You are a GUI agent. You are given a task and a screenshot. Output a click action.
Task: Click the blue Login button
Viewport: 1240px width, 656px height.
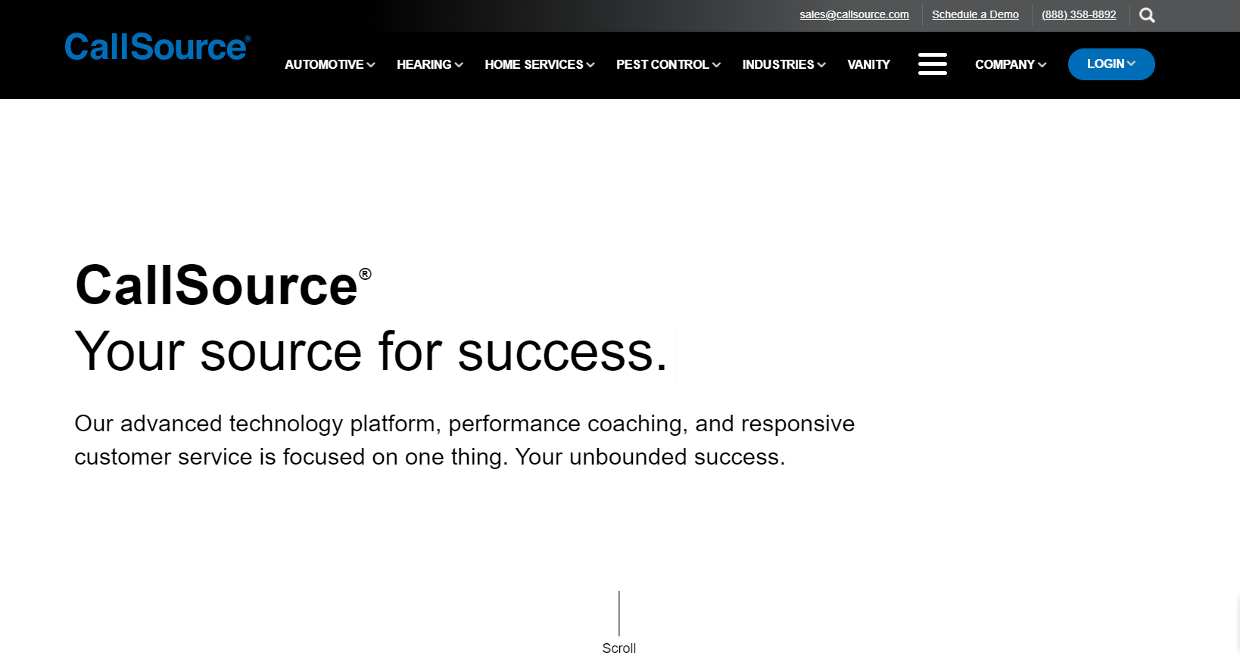[x=1111, y=64]
